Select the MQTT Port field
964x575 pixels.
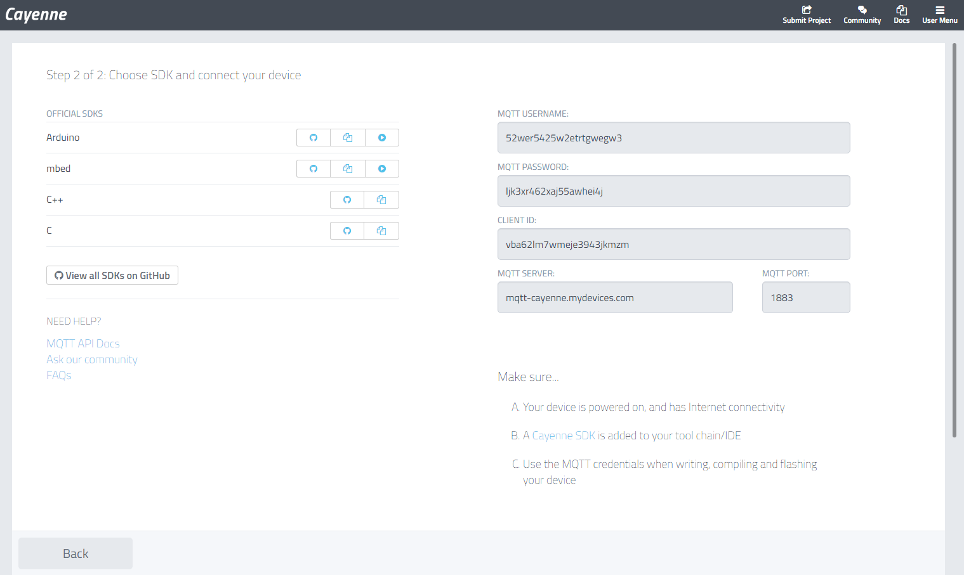(x=806, y=297)
